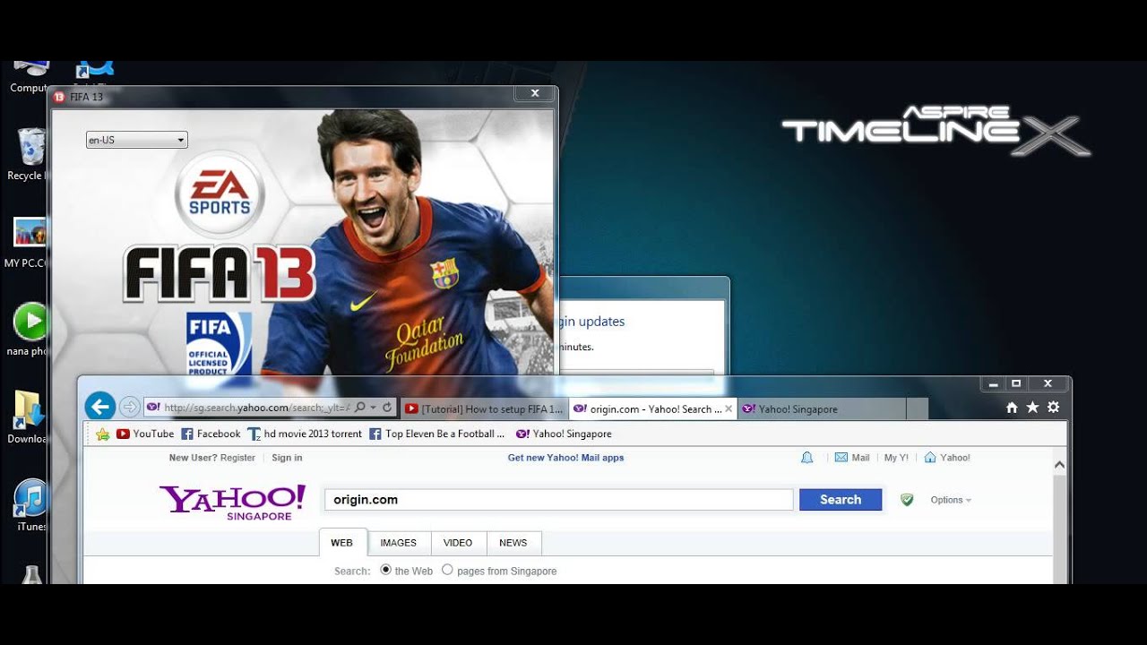Switch to the Tutorial How to setup FIFA tab
The height and width of the screenshot is (645, 1147).
pyautogui.click(x=484, y=408)
